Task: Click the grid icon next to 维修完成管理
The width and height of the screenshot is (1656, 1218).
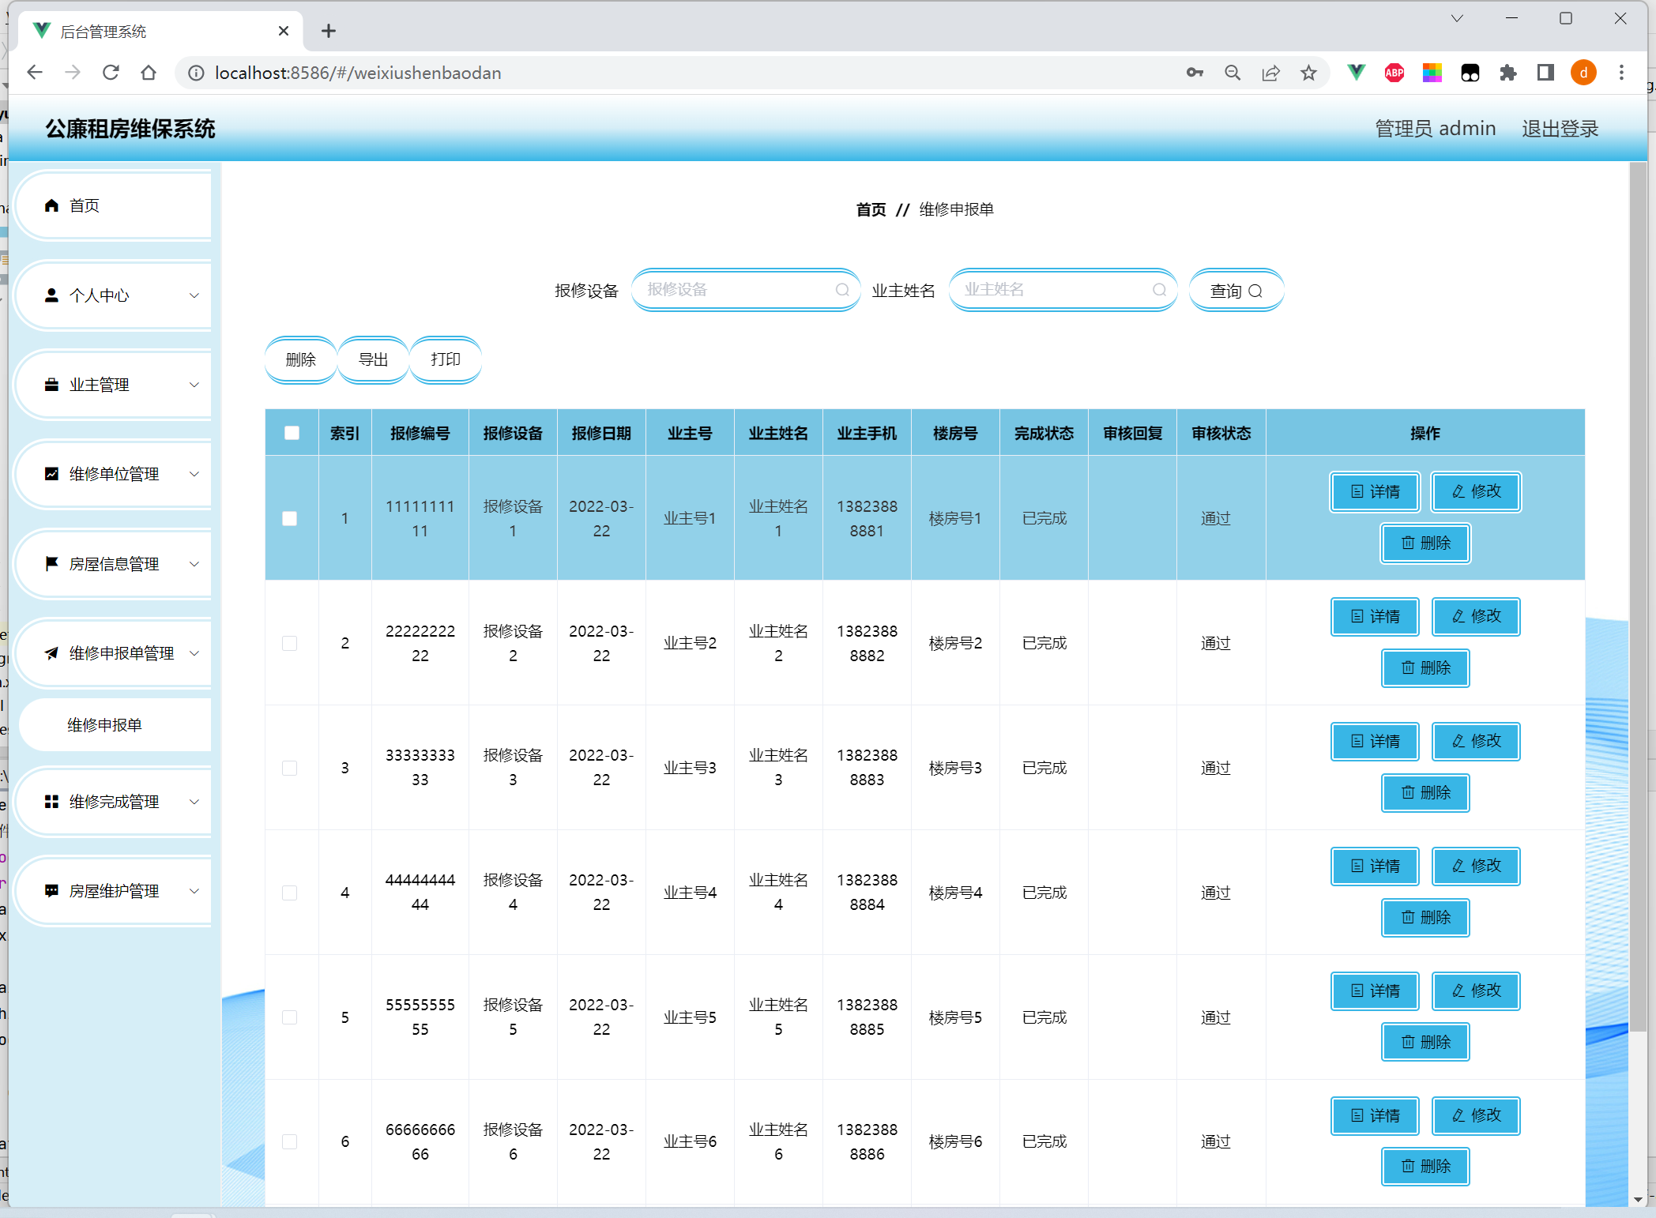Action: tap(52, 802)
